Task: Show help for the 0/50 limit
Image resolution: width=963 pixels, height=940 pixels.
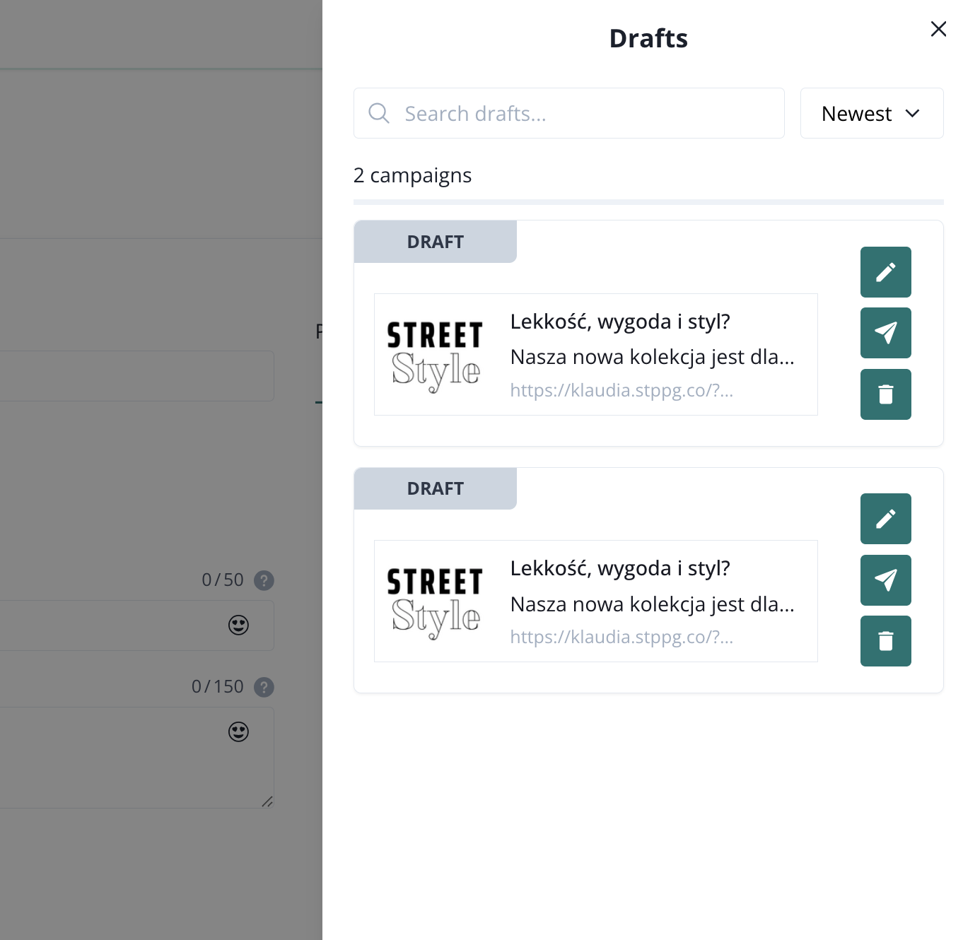Action: tap(264, 580)
